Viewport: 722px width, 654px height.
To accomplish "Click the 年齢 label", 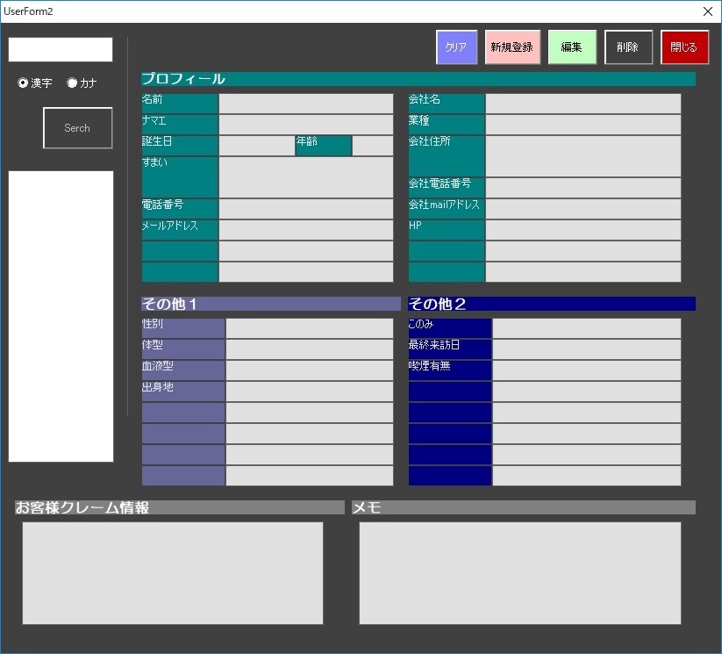I will pos(324,146).
